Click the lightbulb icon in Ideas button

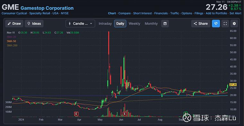(x=29, y=23)
